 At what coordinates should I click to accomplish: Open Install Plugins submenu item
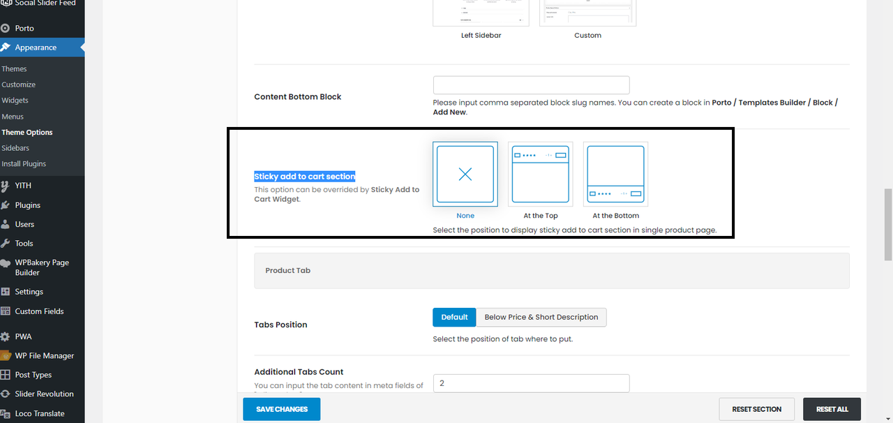coord(24,164)
